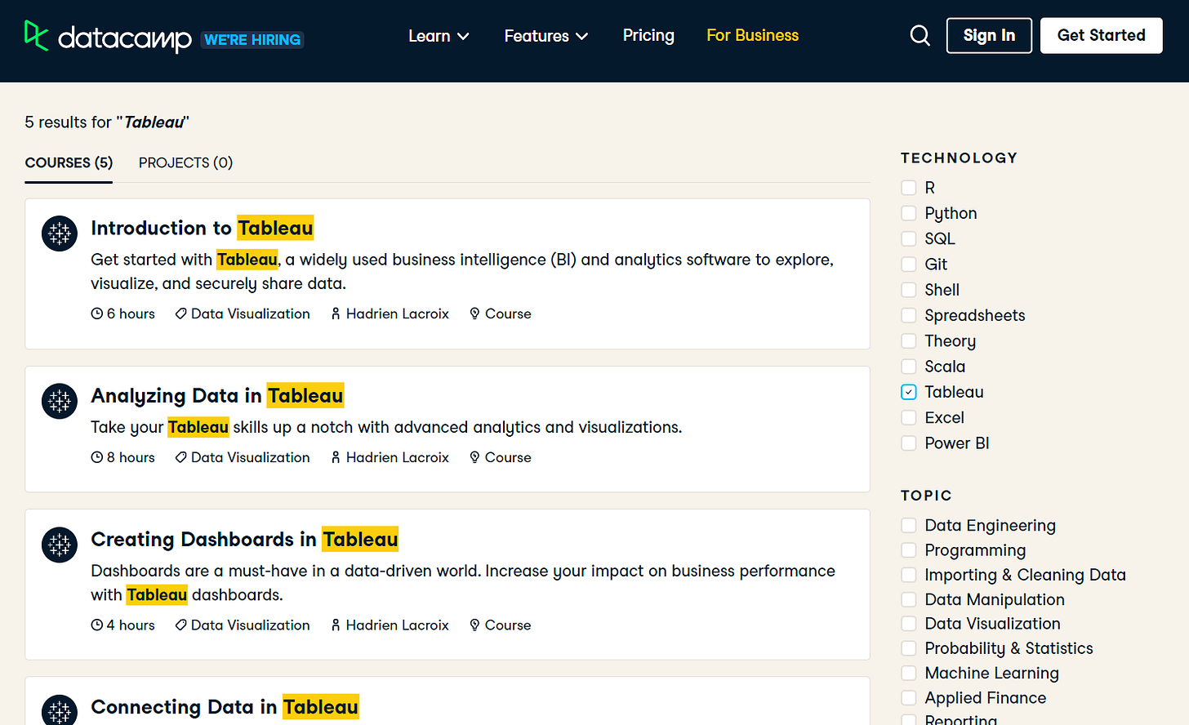Open Connecting Data in Tableau course title

point(225,706)
